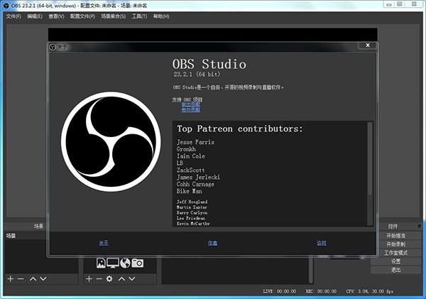
Task: Click the 作者 link at the dialog bottom
Action: coord(212,243)
